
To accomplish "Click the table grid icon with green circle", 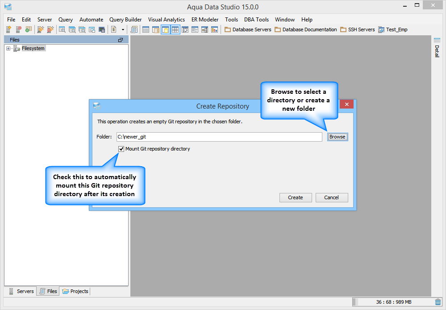I will click(x=29, y=29).
